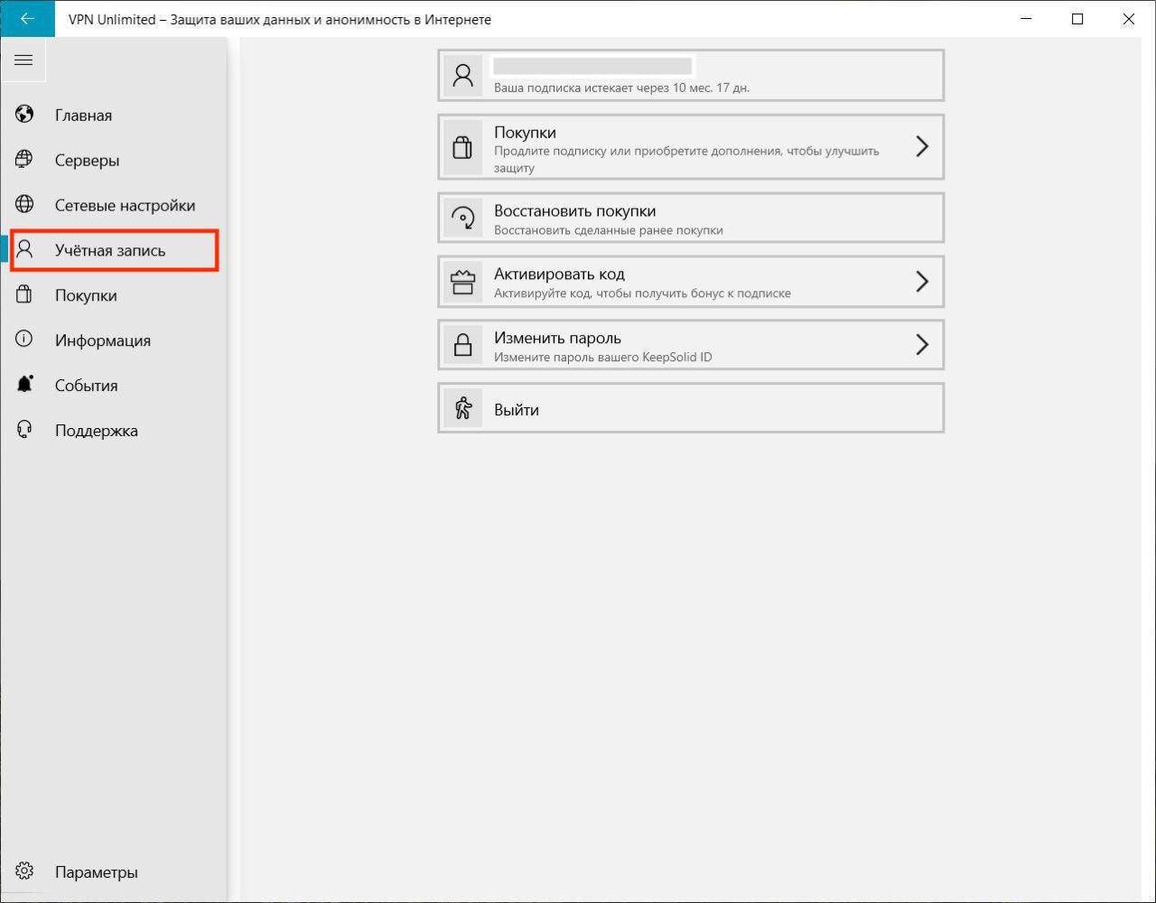1156x903 pixels.
Task: Click the padlock icon for Изменить пароль
Action: tap(463, 346)
